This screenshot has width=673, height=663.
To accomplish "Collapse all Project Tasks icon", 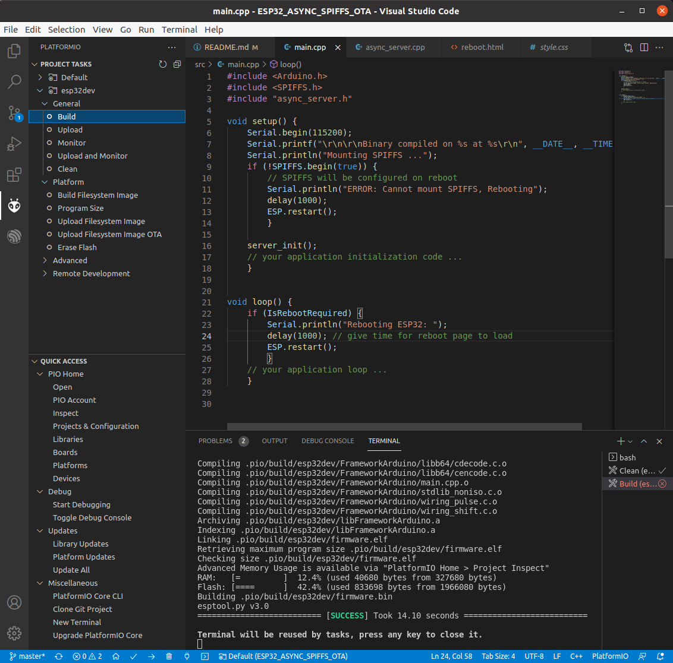I will pyautogui.click(x=177, y=64).
